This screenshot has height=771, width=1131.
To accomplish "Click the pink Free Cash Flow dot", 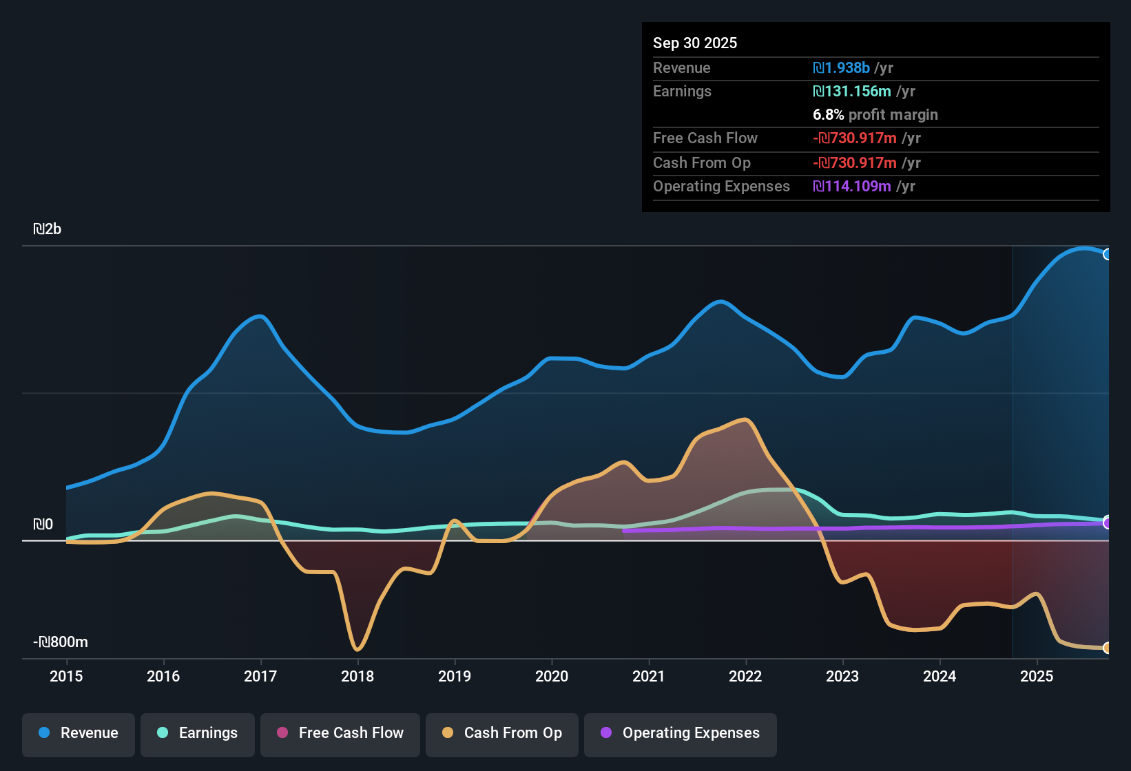I will pos(281,733).
